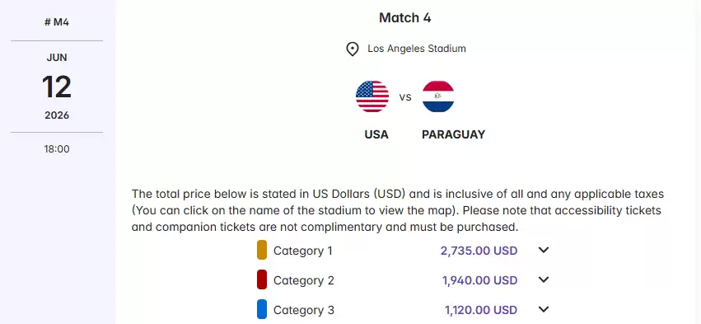
Task: Expand the Category 1 chevron
Action: click(543, 250)
